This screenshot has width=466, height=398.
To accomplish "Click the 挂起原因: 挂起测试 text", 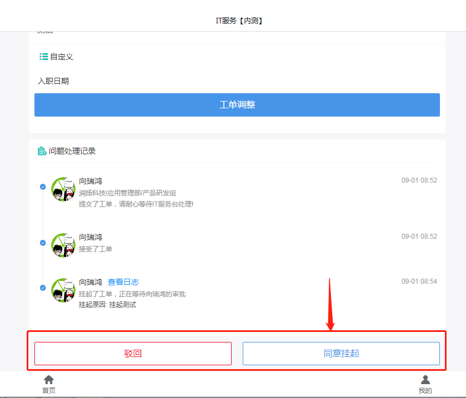I will click(x=107, y=305).
